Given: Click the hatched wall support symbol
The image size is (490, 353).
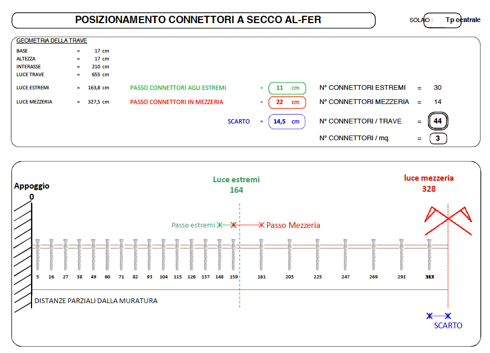Looking at the screenshot, I should (23, 256).
